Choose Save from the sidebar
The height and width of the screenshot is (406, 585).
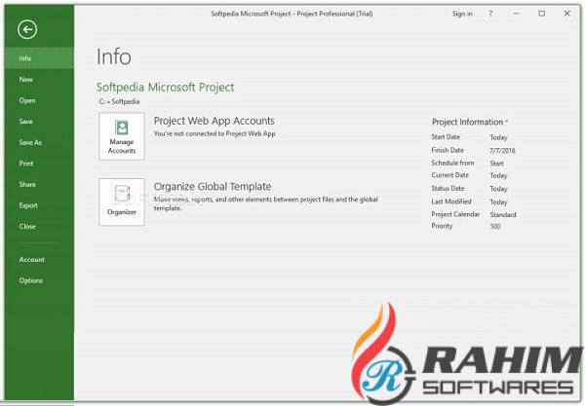pyautogui.click(x=40, y=122)
